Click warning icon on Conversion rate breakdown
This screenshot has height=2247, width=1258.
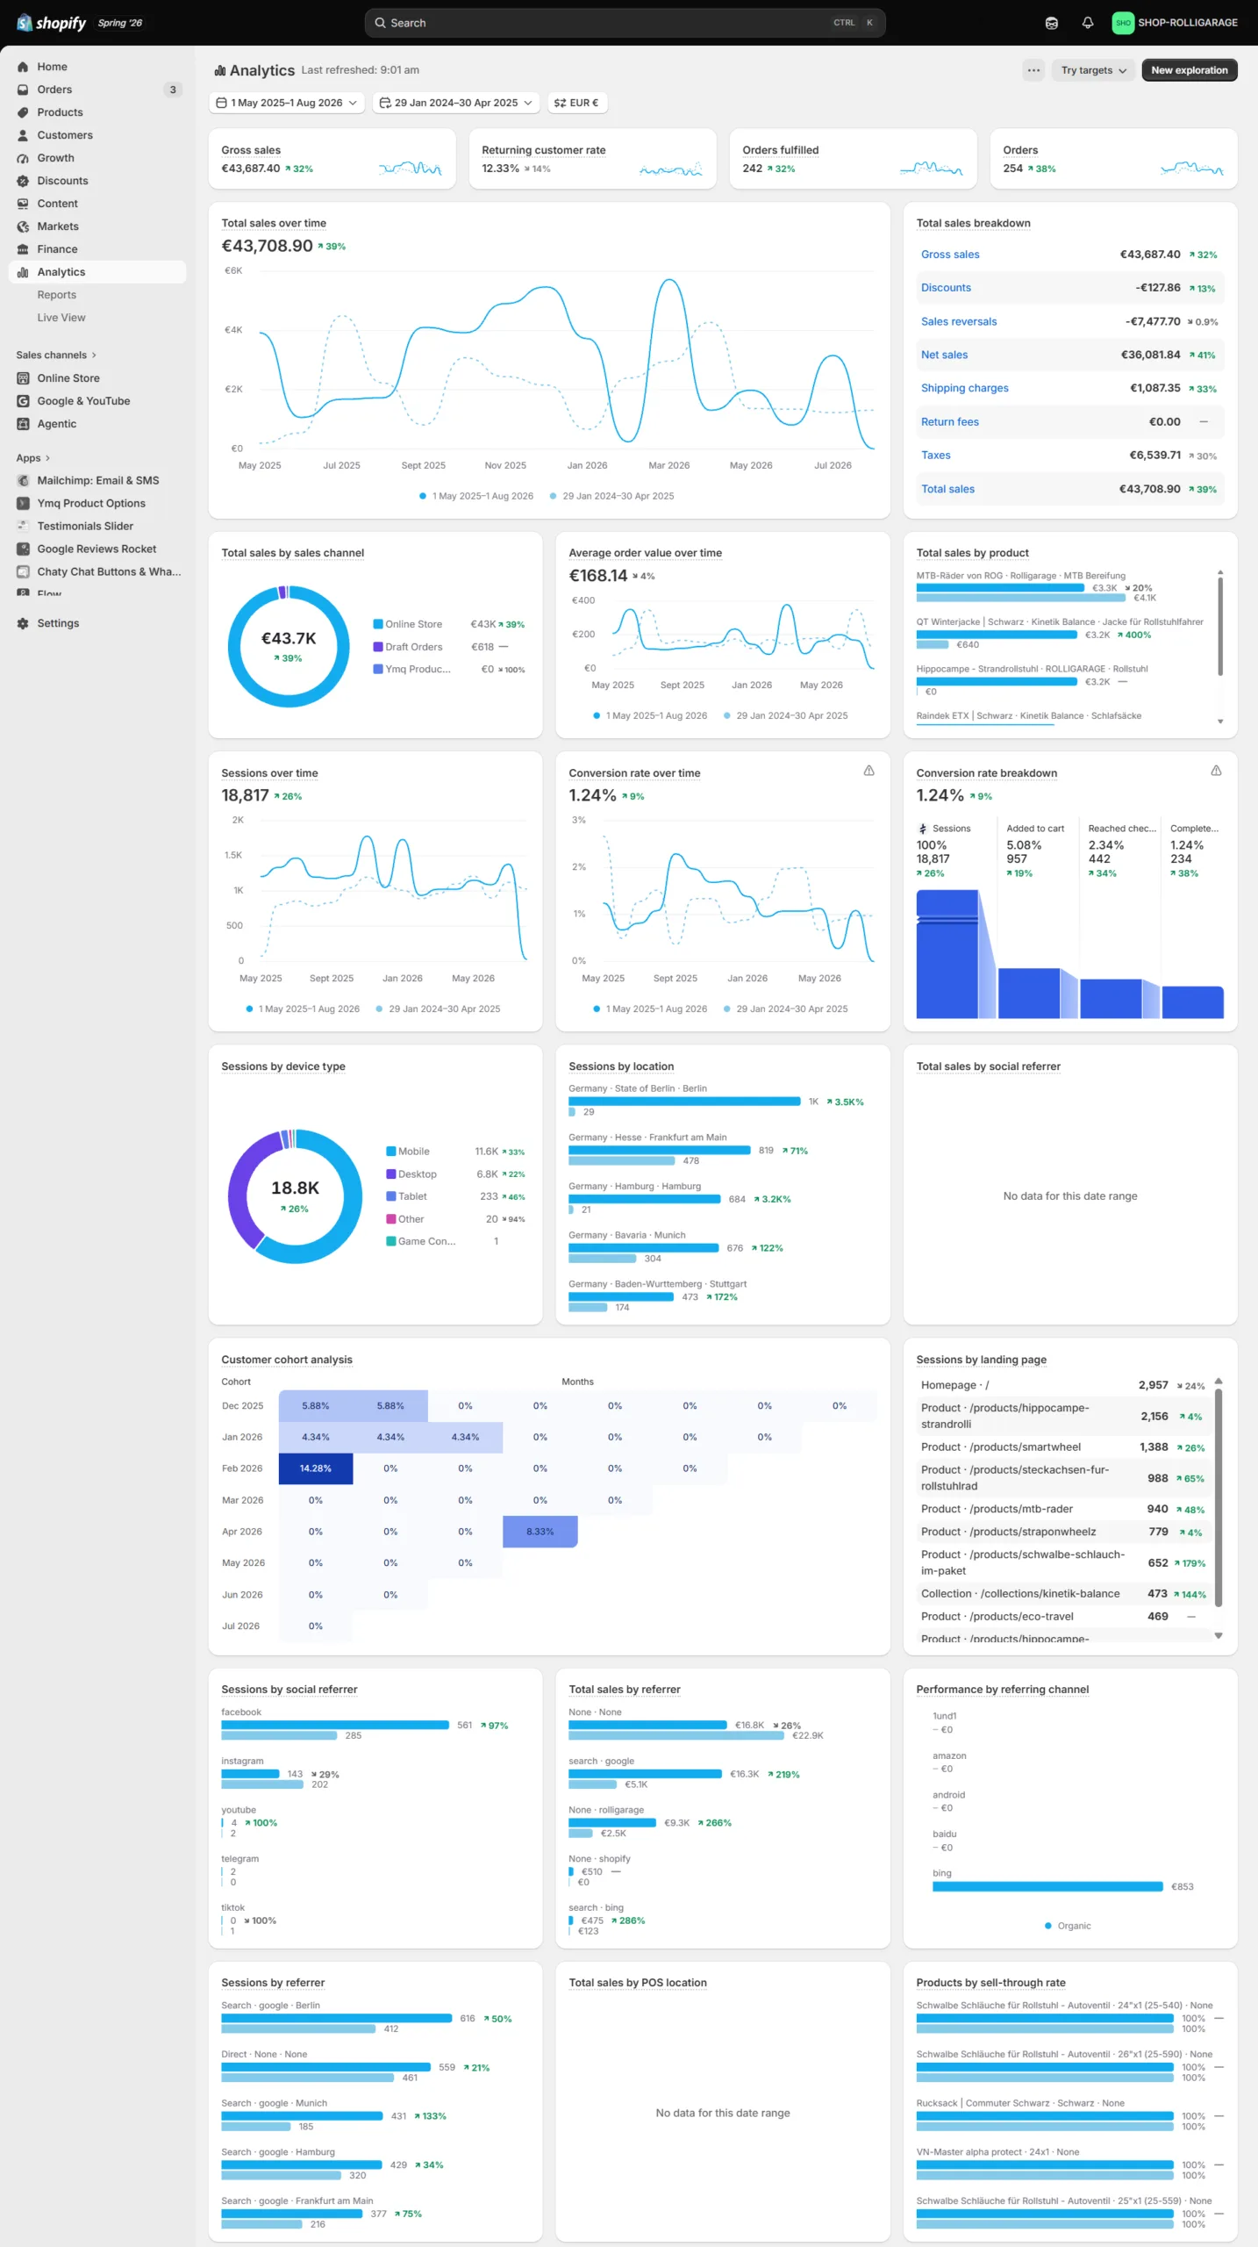(x=1216, y=771)
